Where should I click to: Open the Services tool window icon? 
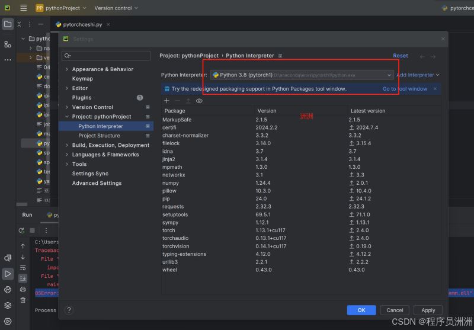click(x=8, y=321)
